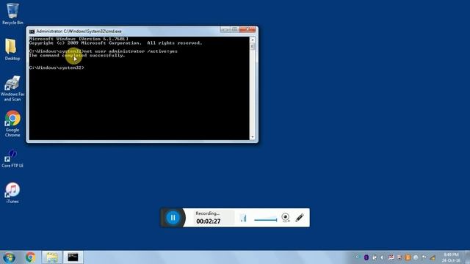The height and width of the screenshot is (264, 470).
Task: Click the speaker volume tray icon
Action: (382, 257)
